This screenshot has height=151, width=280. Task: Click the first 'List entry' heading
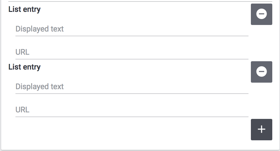[24, 10]
